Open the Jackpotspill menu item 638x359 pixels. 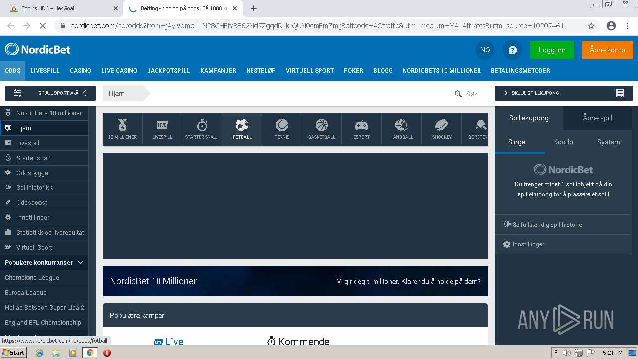point(168,71)
